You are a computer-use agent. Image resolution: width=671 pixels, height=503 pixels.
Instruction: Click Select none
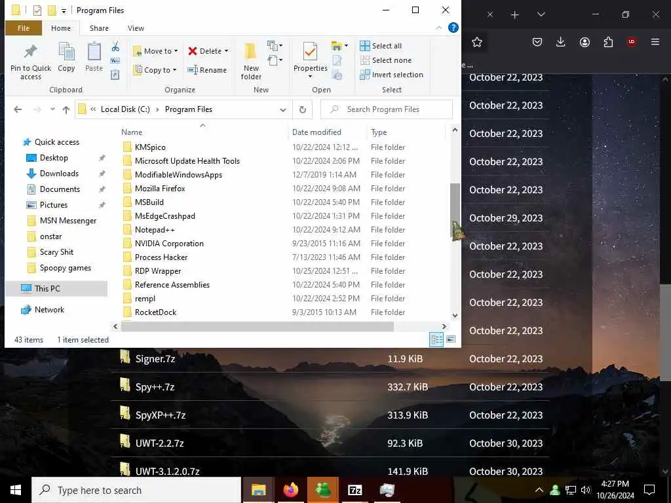[385, 60]
